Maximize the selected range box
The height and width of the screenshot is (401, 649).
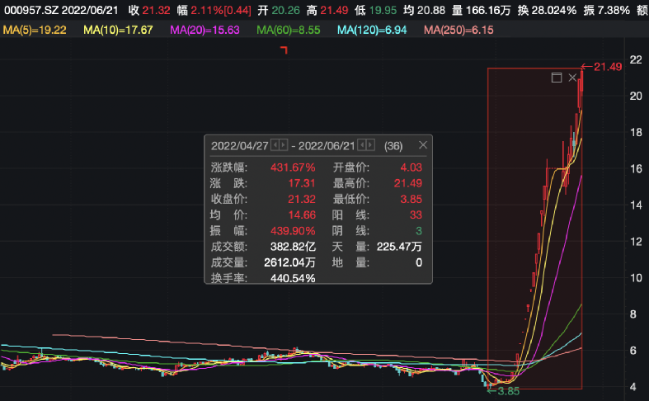(556, 78)
